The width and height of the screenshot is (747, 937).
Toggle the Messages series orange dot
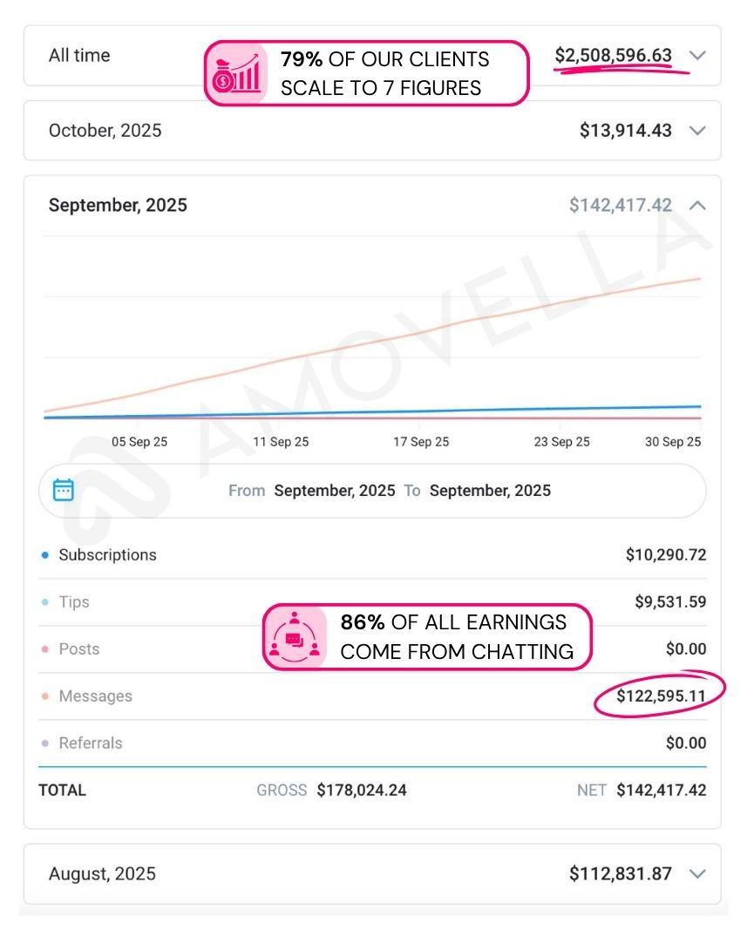point(45,696)
